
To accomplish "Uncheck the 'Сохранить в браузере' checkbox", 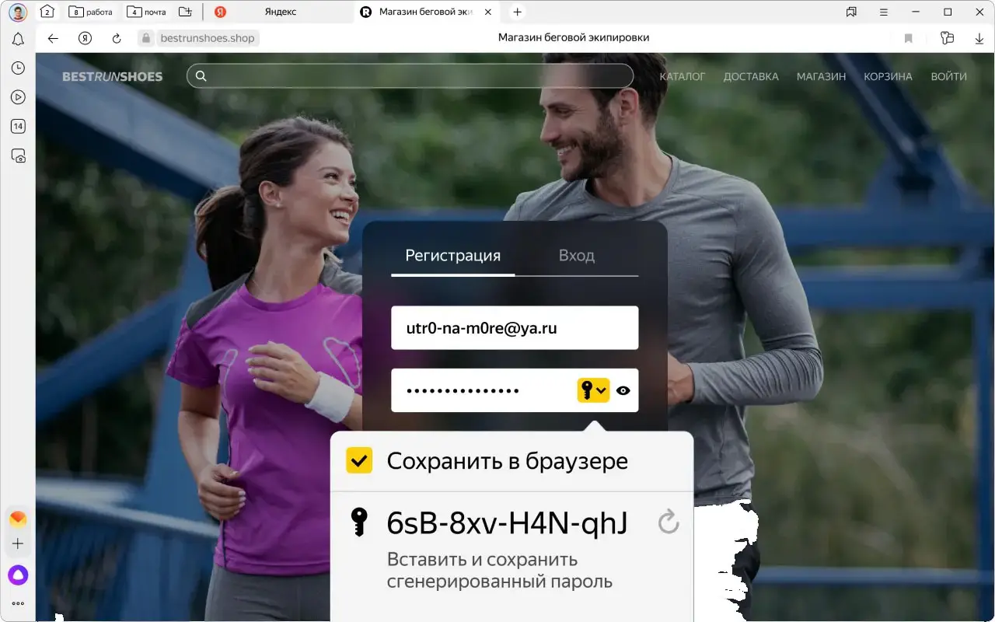I will (359, 461).
